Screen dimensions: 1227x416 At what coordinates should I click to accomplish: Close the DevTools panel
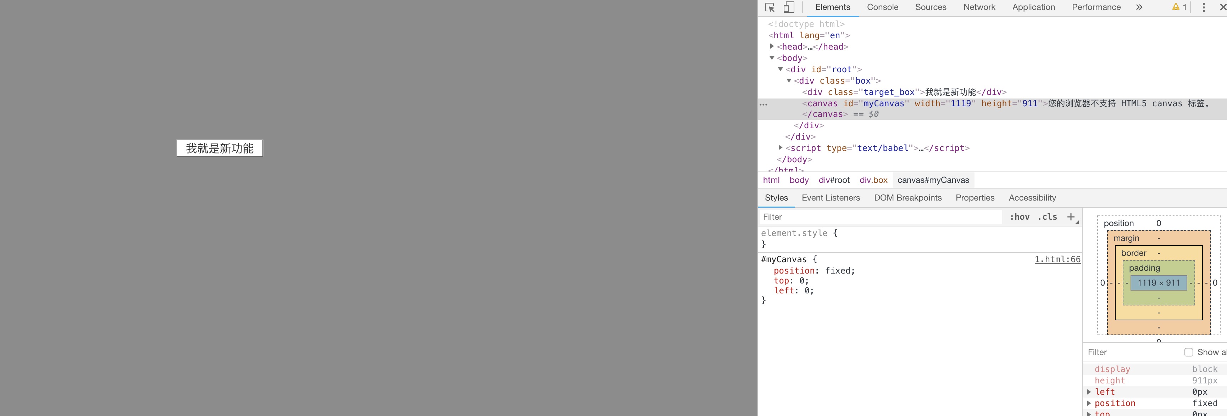[x=1222, y=7]
